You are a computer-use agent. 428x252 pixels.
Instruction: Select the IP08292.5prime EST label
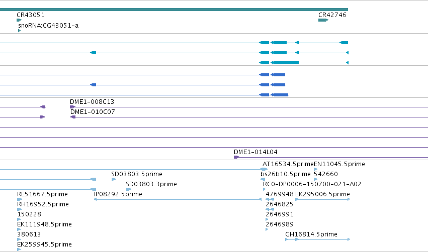[x=118, y=194]
